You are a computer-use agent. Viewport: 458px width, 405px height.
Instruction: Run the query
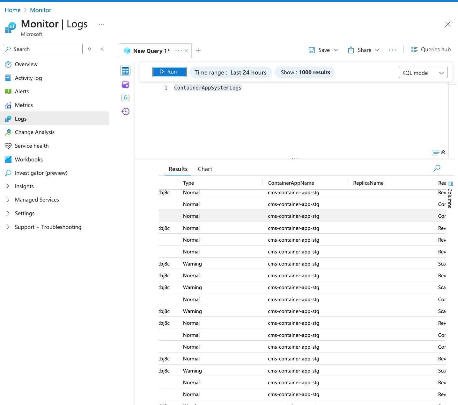pyautogui.click(x=169, y=72)
